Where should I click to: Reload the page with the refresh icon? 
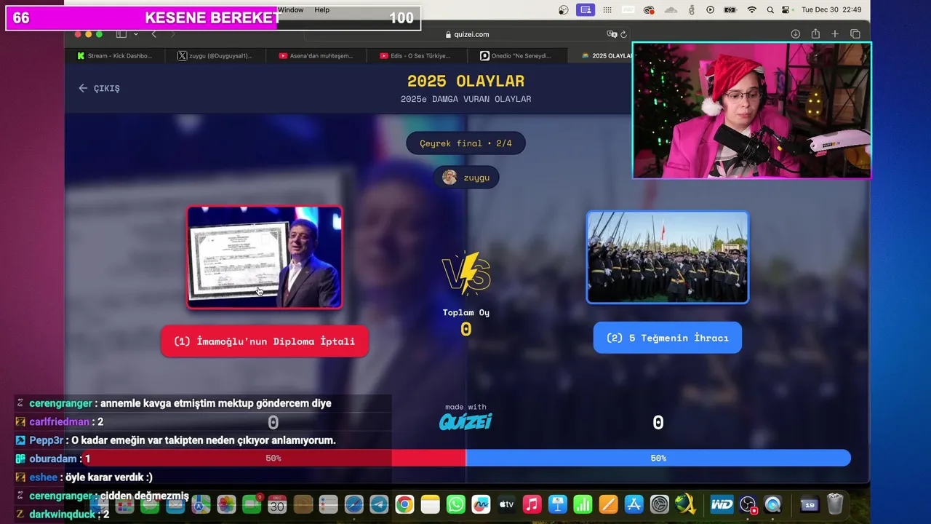[623, 34]
